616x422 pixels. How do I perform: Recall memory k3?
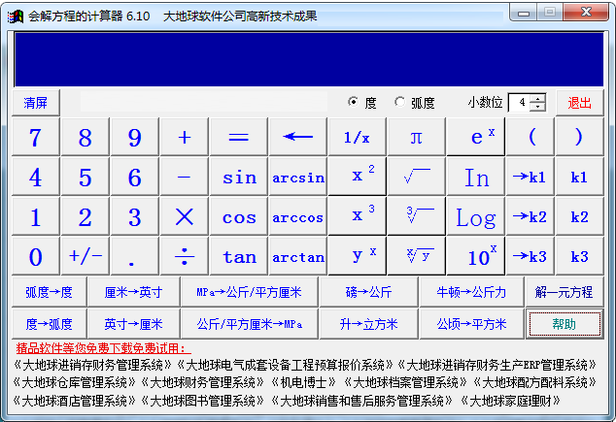pos(580,256)
